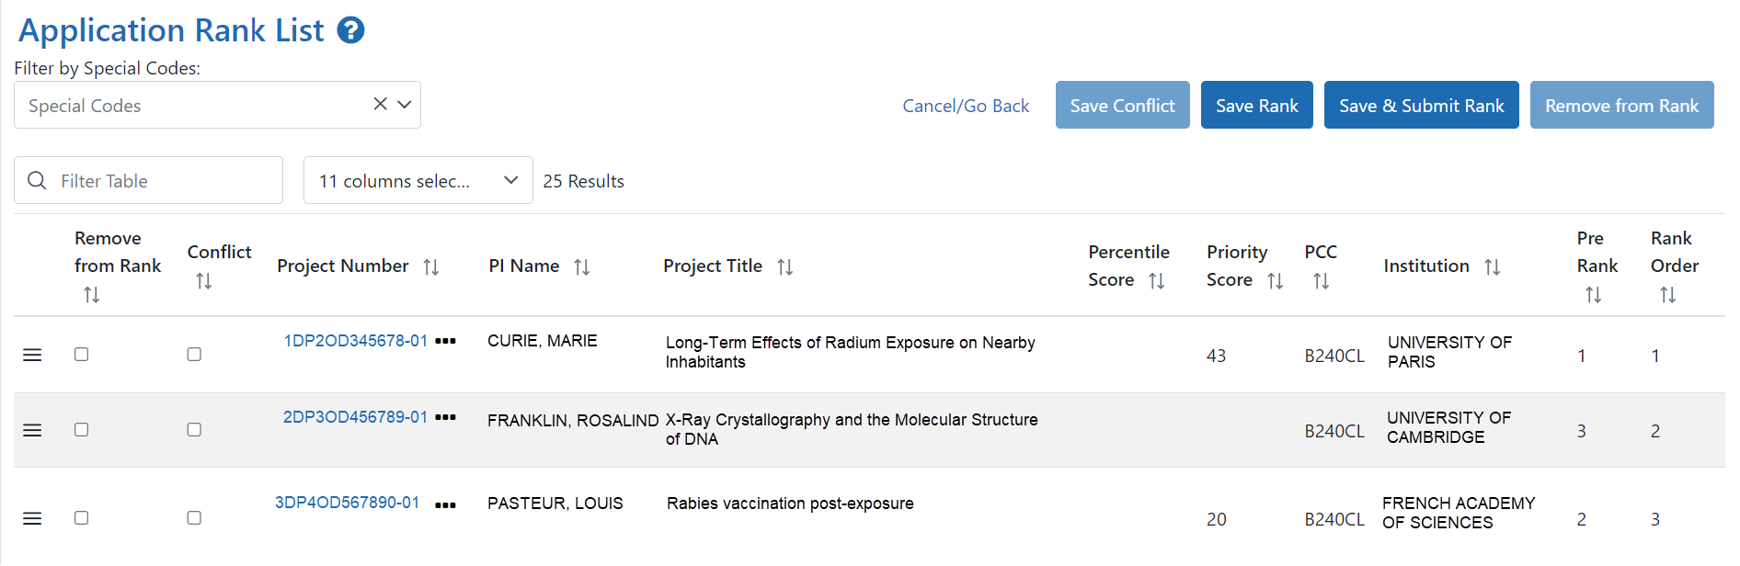Open ellipsis menu for project 2DP3OD456789-01
Screen dimensions: 1740x566
coord(445,417)
